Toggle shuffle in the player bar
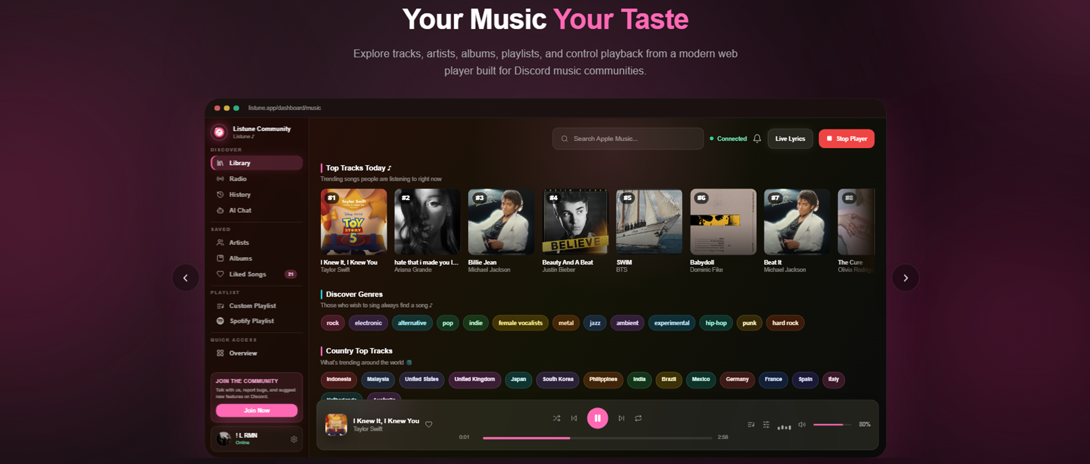 pyautogui.click(x=556, y=419)
